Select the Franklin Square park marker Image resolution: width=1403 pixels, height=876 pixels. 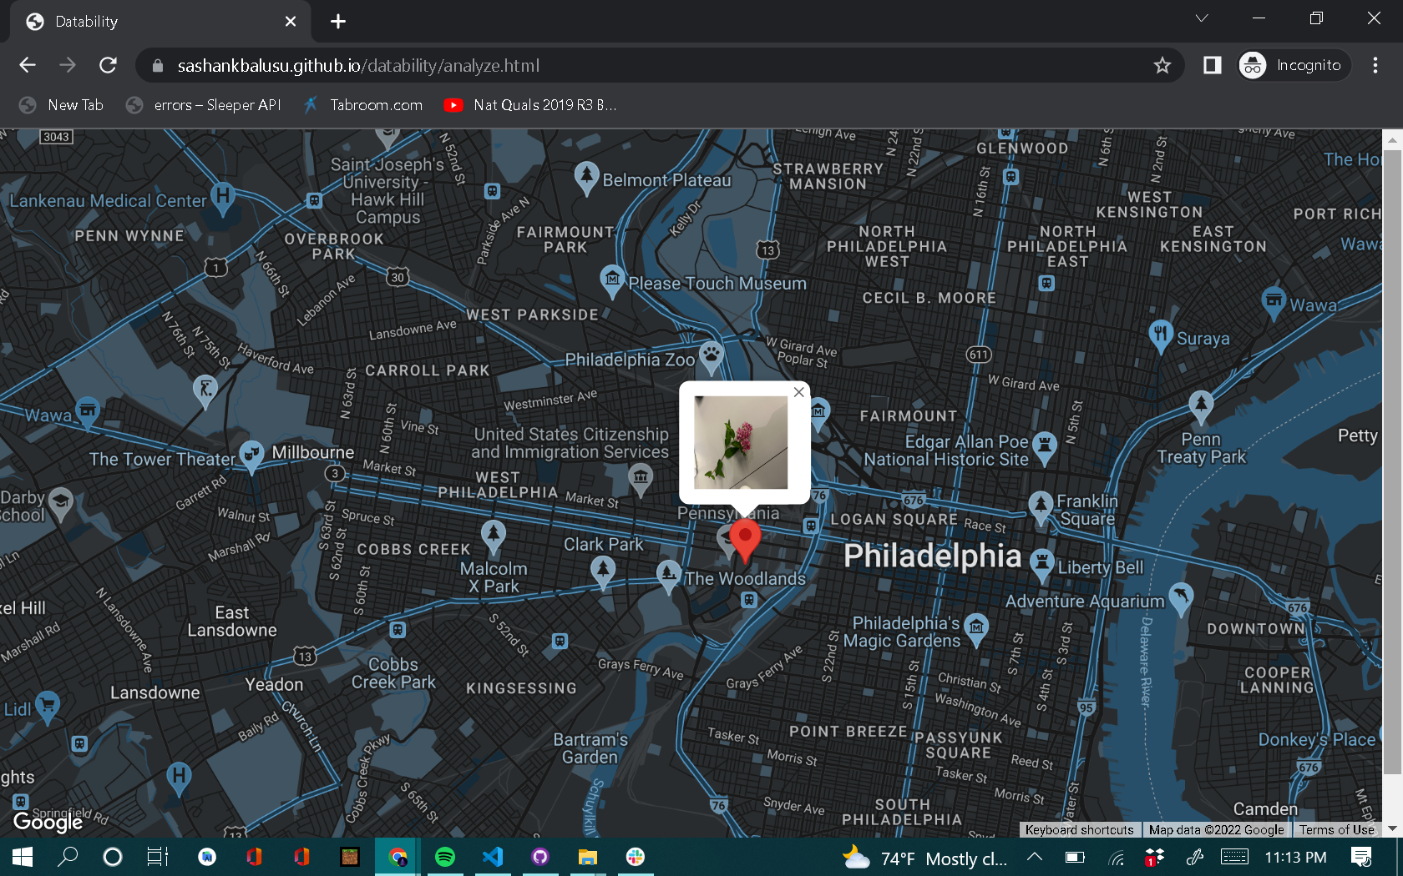point(1041,507)
